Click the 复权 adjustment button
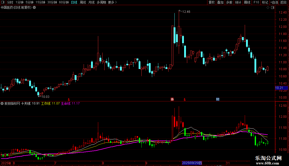The image size is (289, 166). pyautogui.click(x=212, y=2)
